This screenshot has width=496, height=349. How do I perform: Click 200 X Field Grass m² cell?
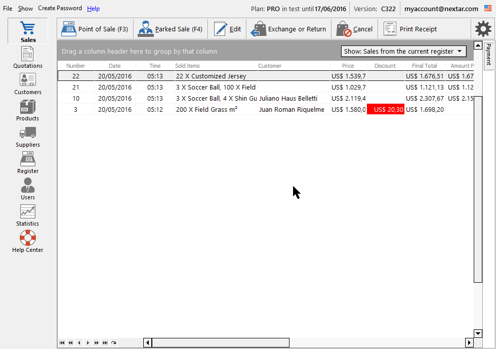(216, 109)
